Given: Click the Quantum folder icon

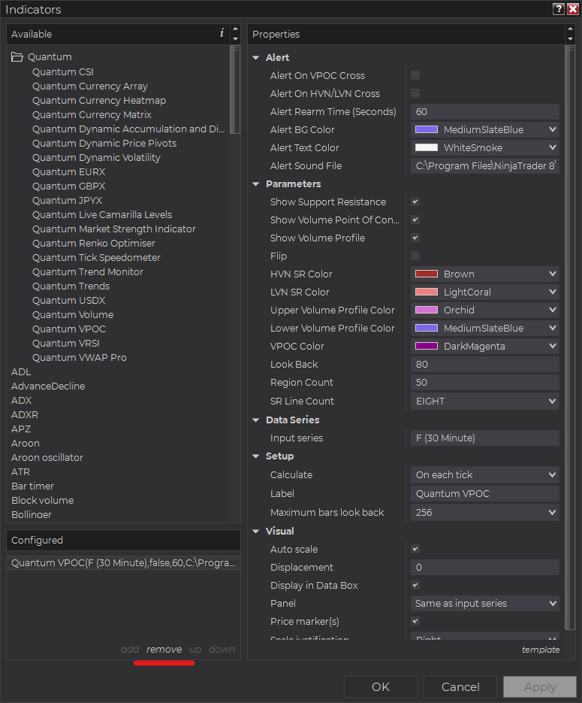Looking at the screenshot, I should 17,57.
